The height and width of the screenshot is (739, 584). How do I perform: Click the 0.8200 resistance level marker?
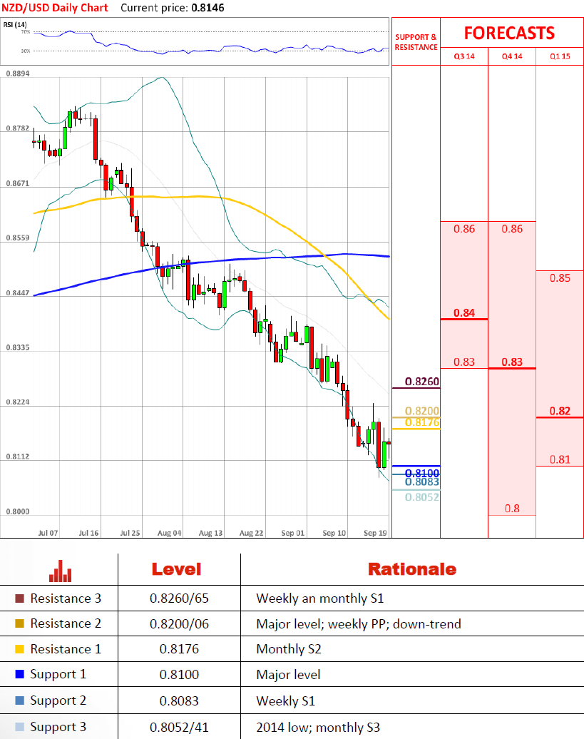422,411
